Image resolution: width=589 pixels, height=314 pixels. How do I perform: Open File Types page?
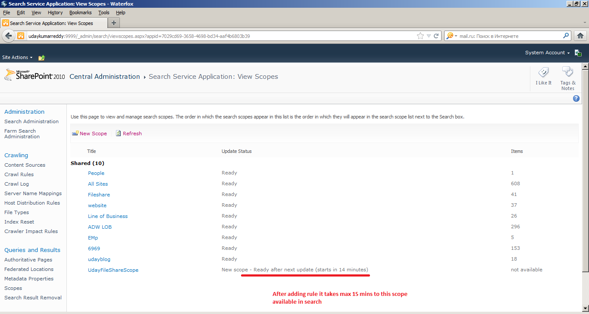click(x=16, y=212)
